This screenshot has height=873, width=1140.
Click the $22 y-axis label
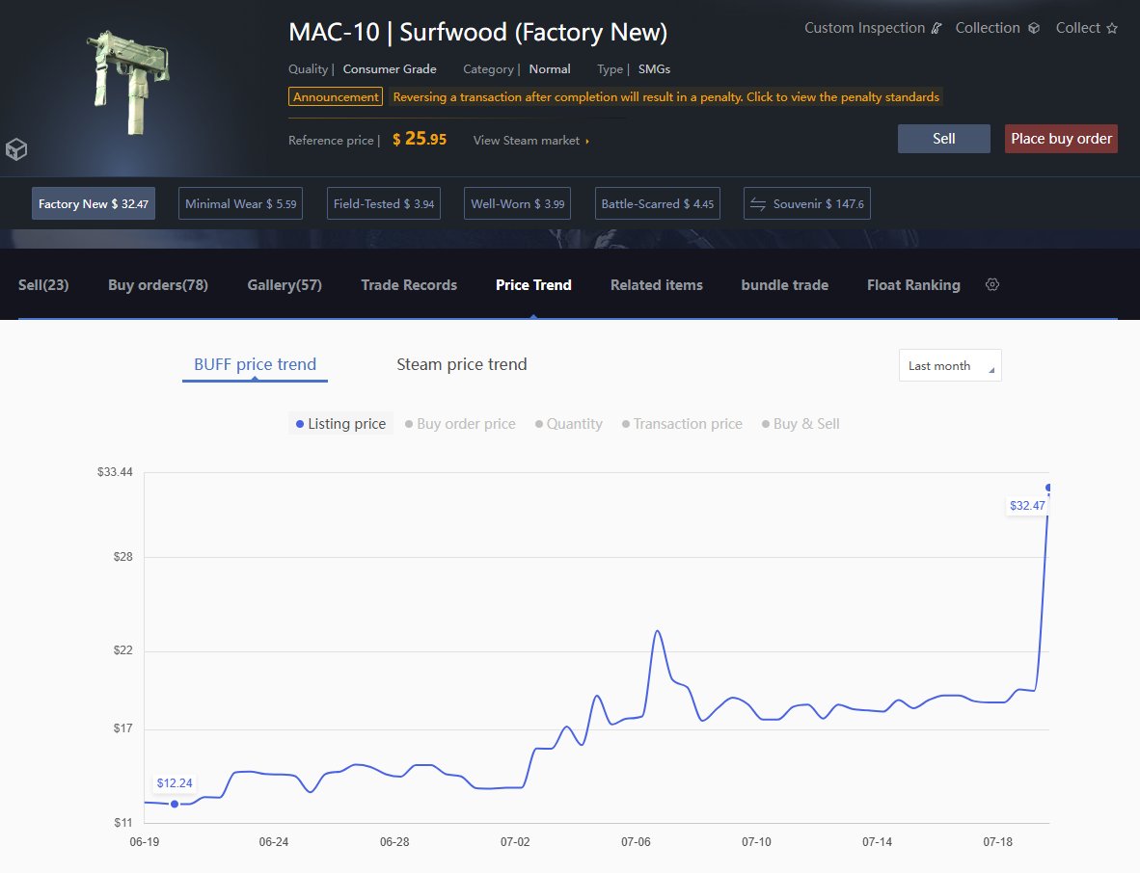[122, 650]
